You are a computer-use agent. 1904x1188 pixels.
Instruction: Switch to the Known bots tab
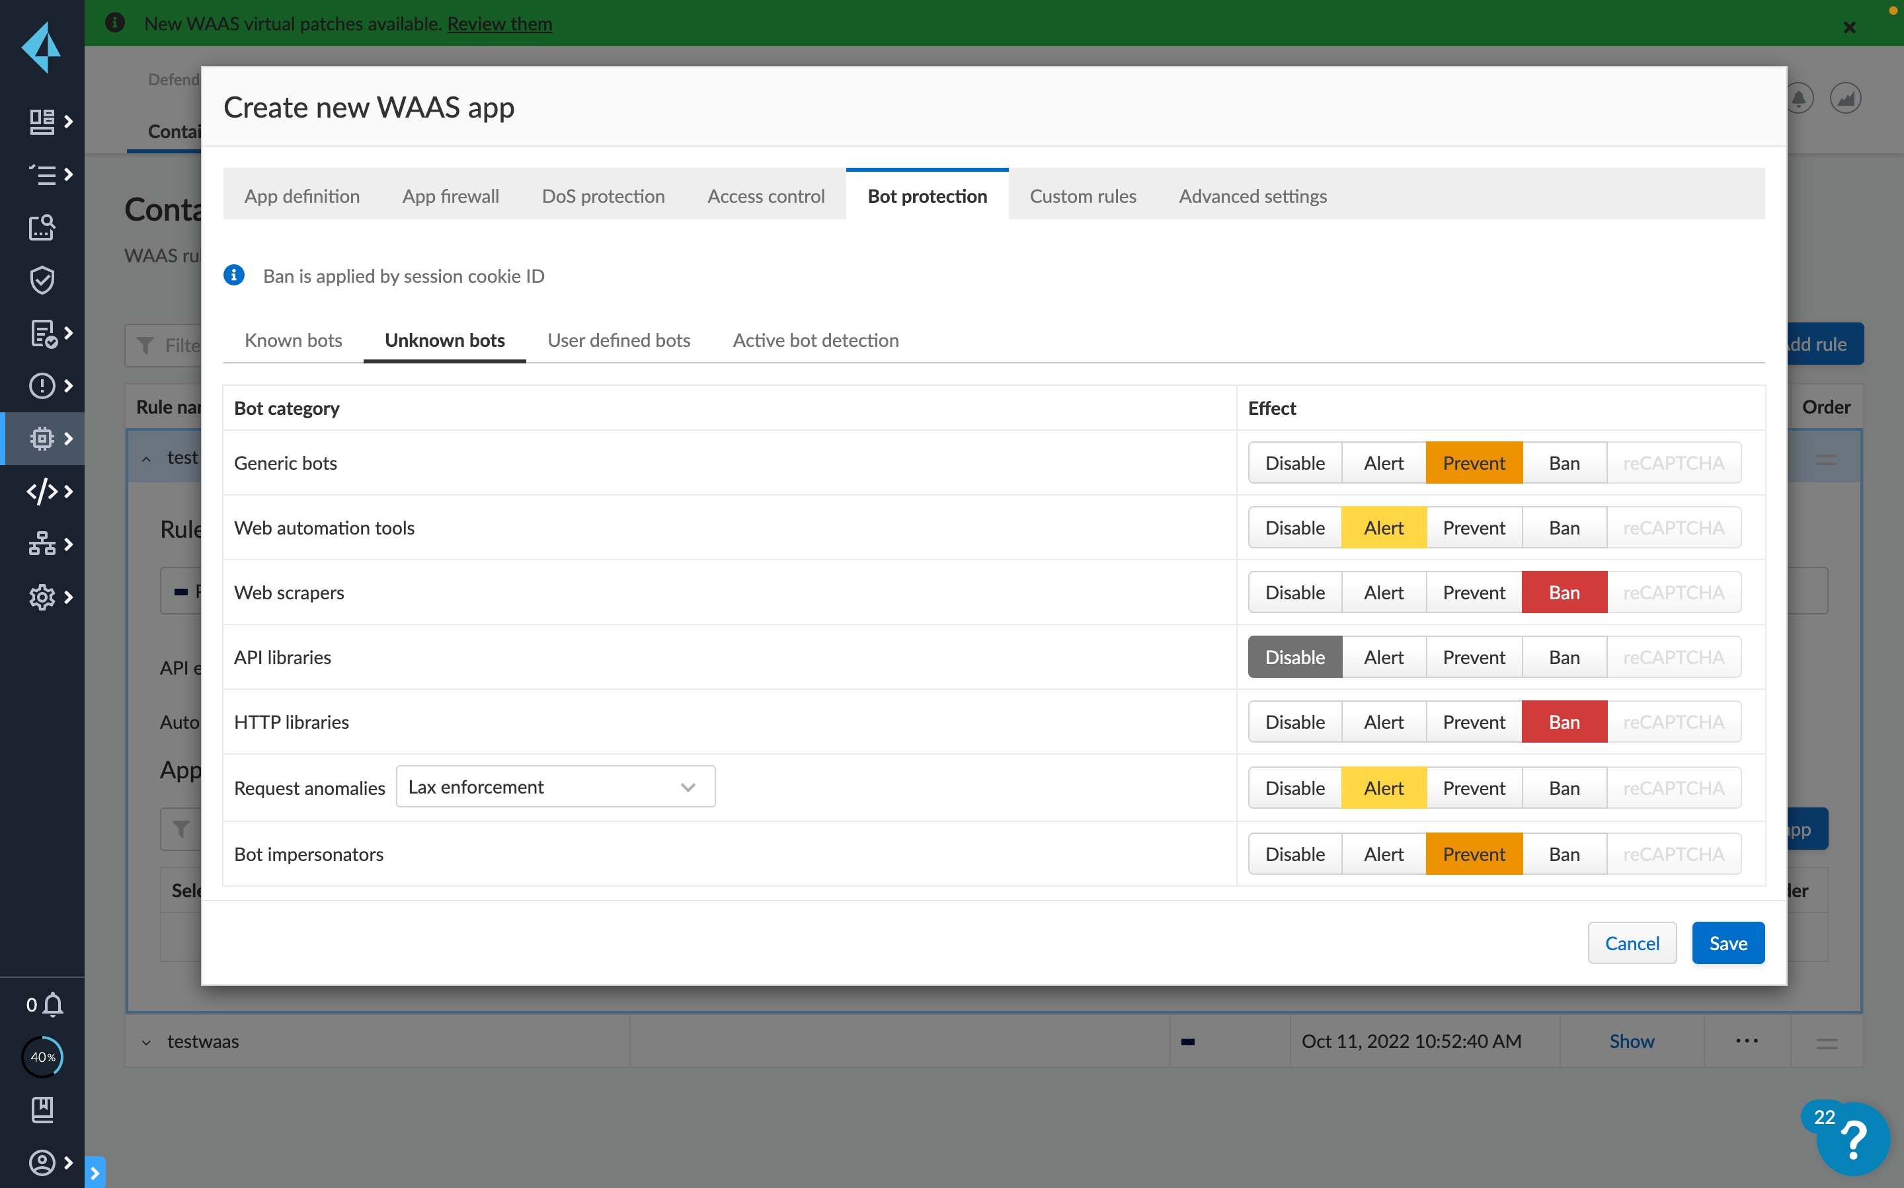[294, 340]
